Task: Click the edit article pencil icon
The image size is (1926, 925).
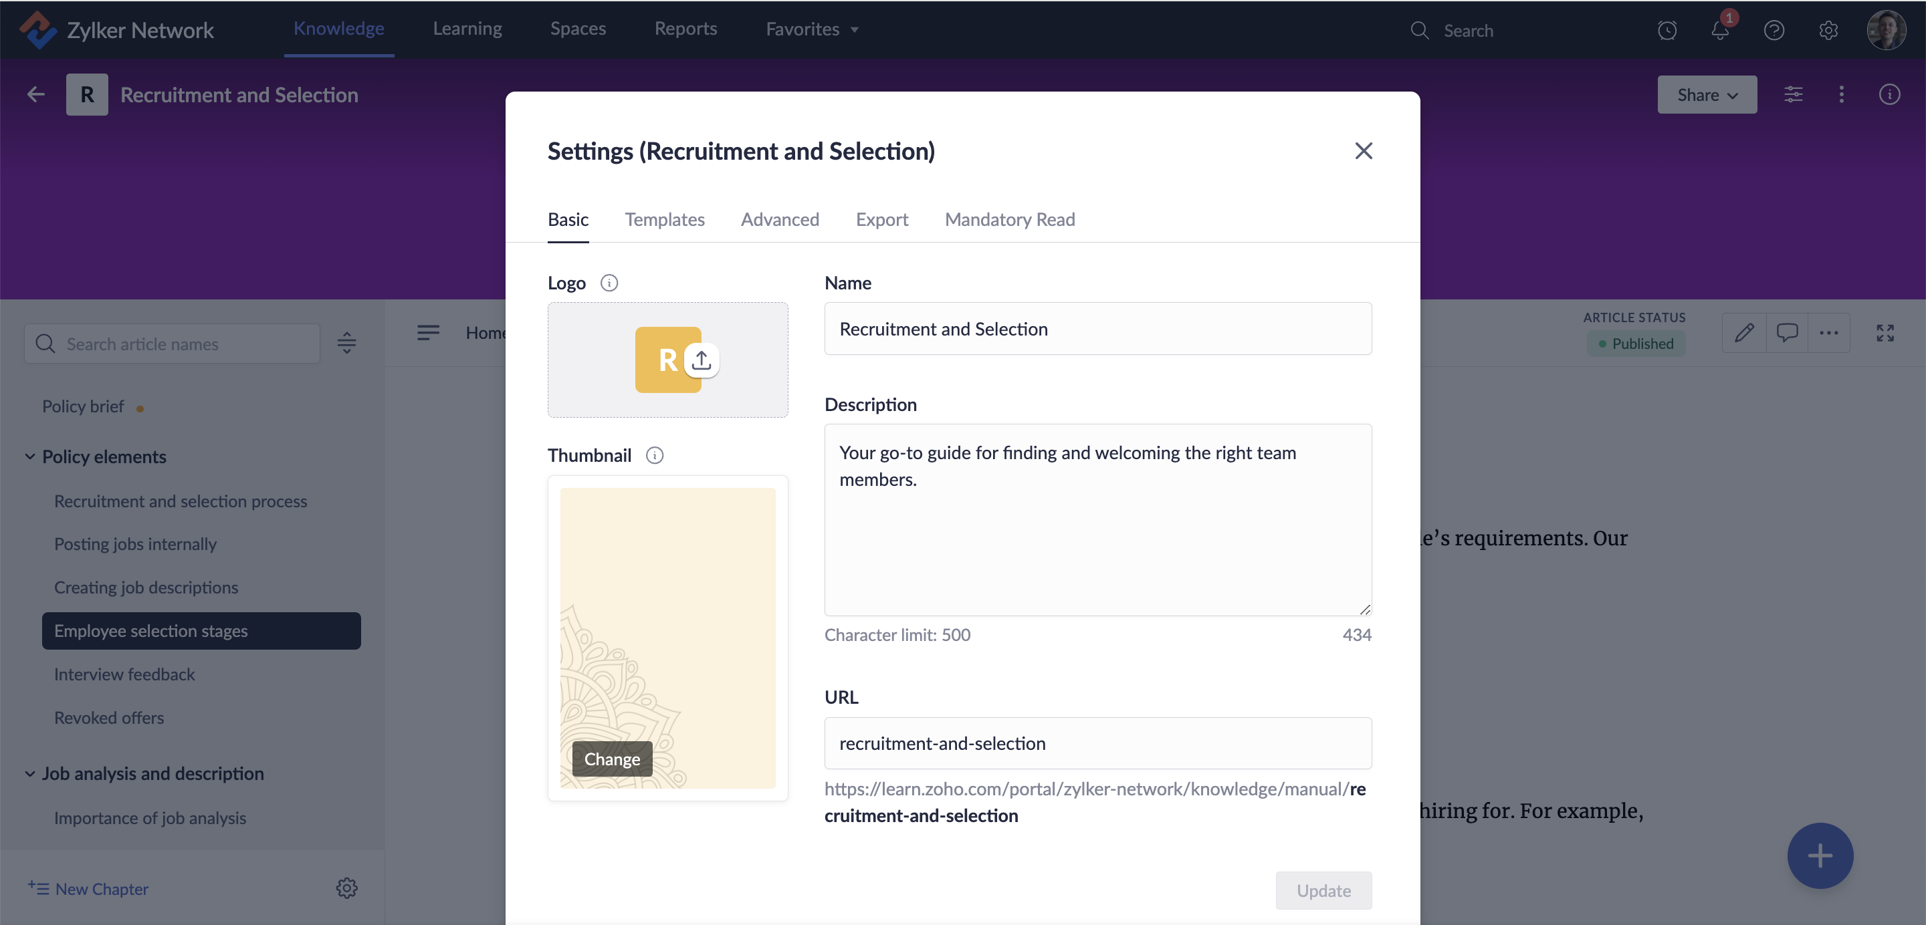Action: pyautogui.click(x=1743, y=332)
